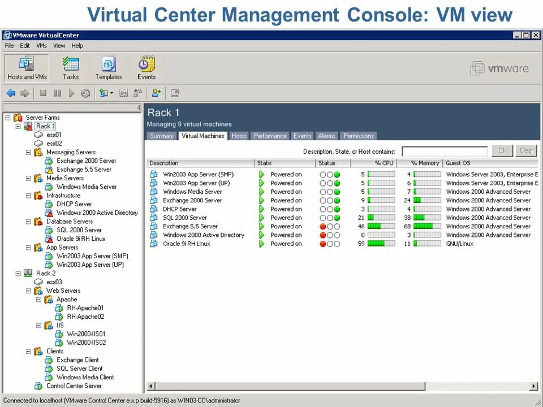Click CPU usage bar of Oracle 9i RH Linux
This screenshot has width=543, height=407.
(381, 244)
